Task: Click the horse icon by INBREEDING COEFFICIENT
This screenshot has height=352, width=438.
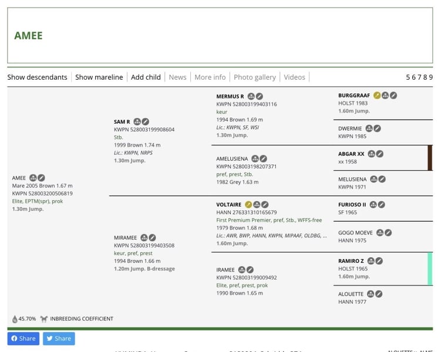Action: point(44,319)
